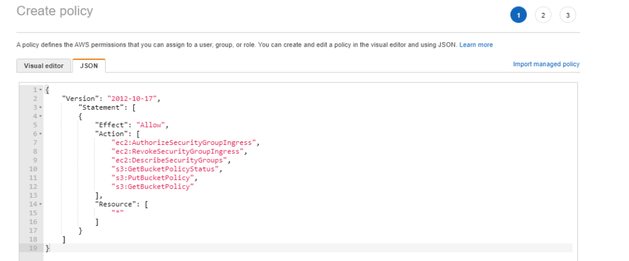629x261 pixels.
Task: Fold the Action array on line 6
Action: 41,133
